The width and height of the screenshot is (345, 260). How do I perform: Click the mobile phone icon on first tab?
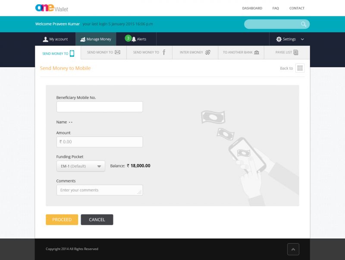(x=72, y=53)
